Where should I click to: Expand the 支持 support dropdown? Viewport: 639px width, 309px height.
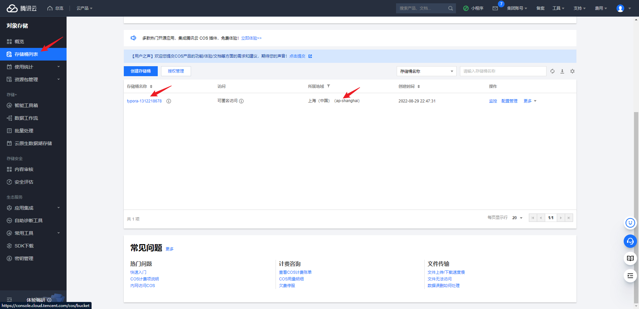point(579,8)
